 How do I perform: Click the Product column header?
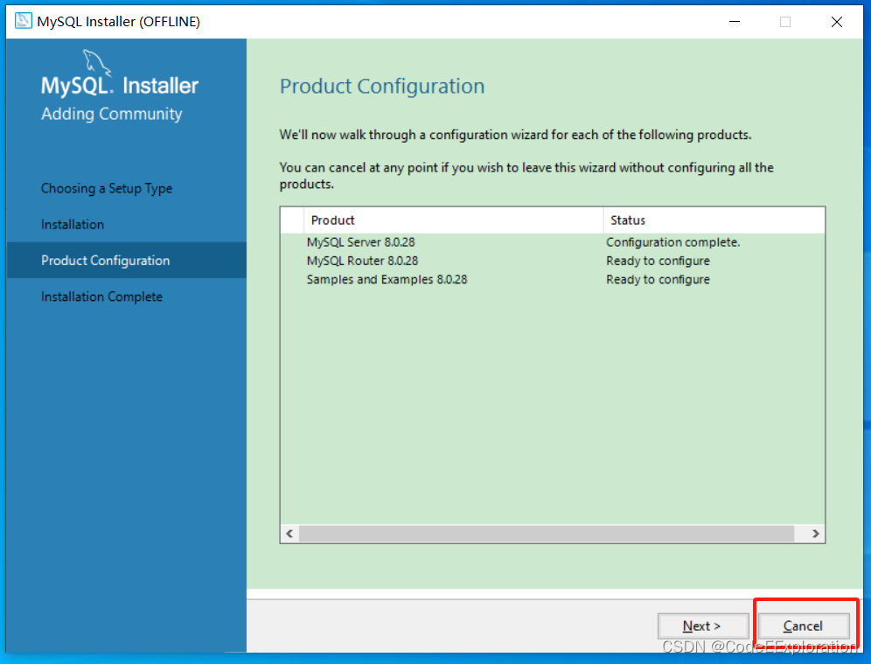point(453,220)
